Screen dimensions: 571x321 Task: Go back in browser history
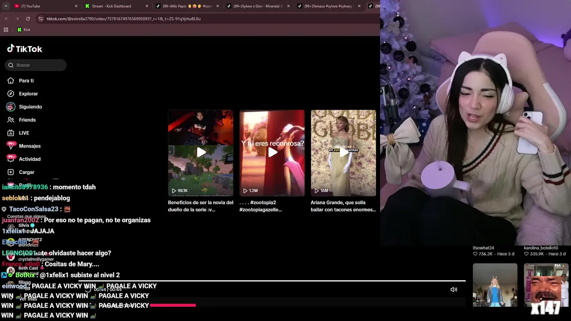6,19
